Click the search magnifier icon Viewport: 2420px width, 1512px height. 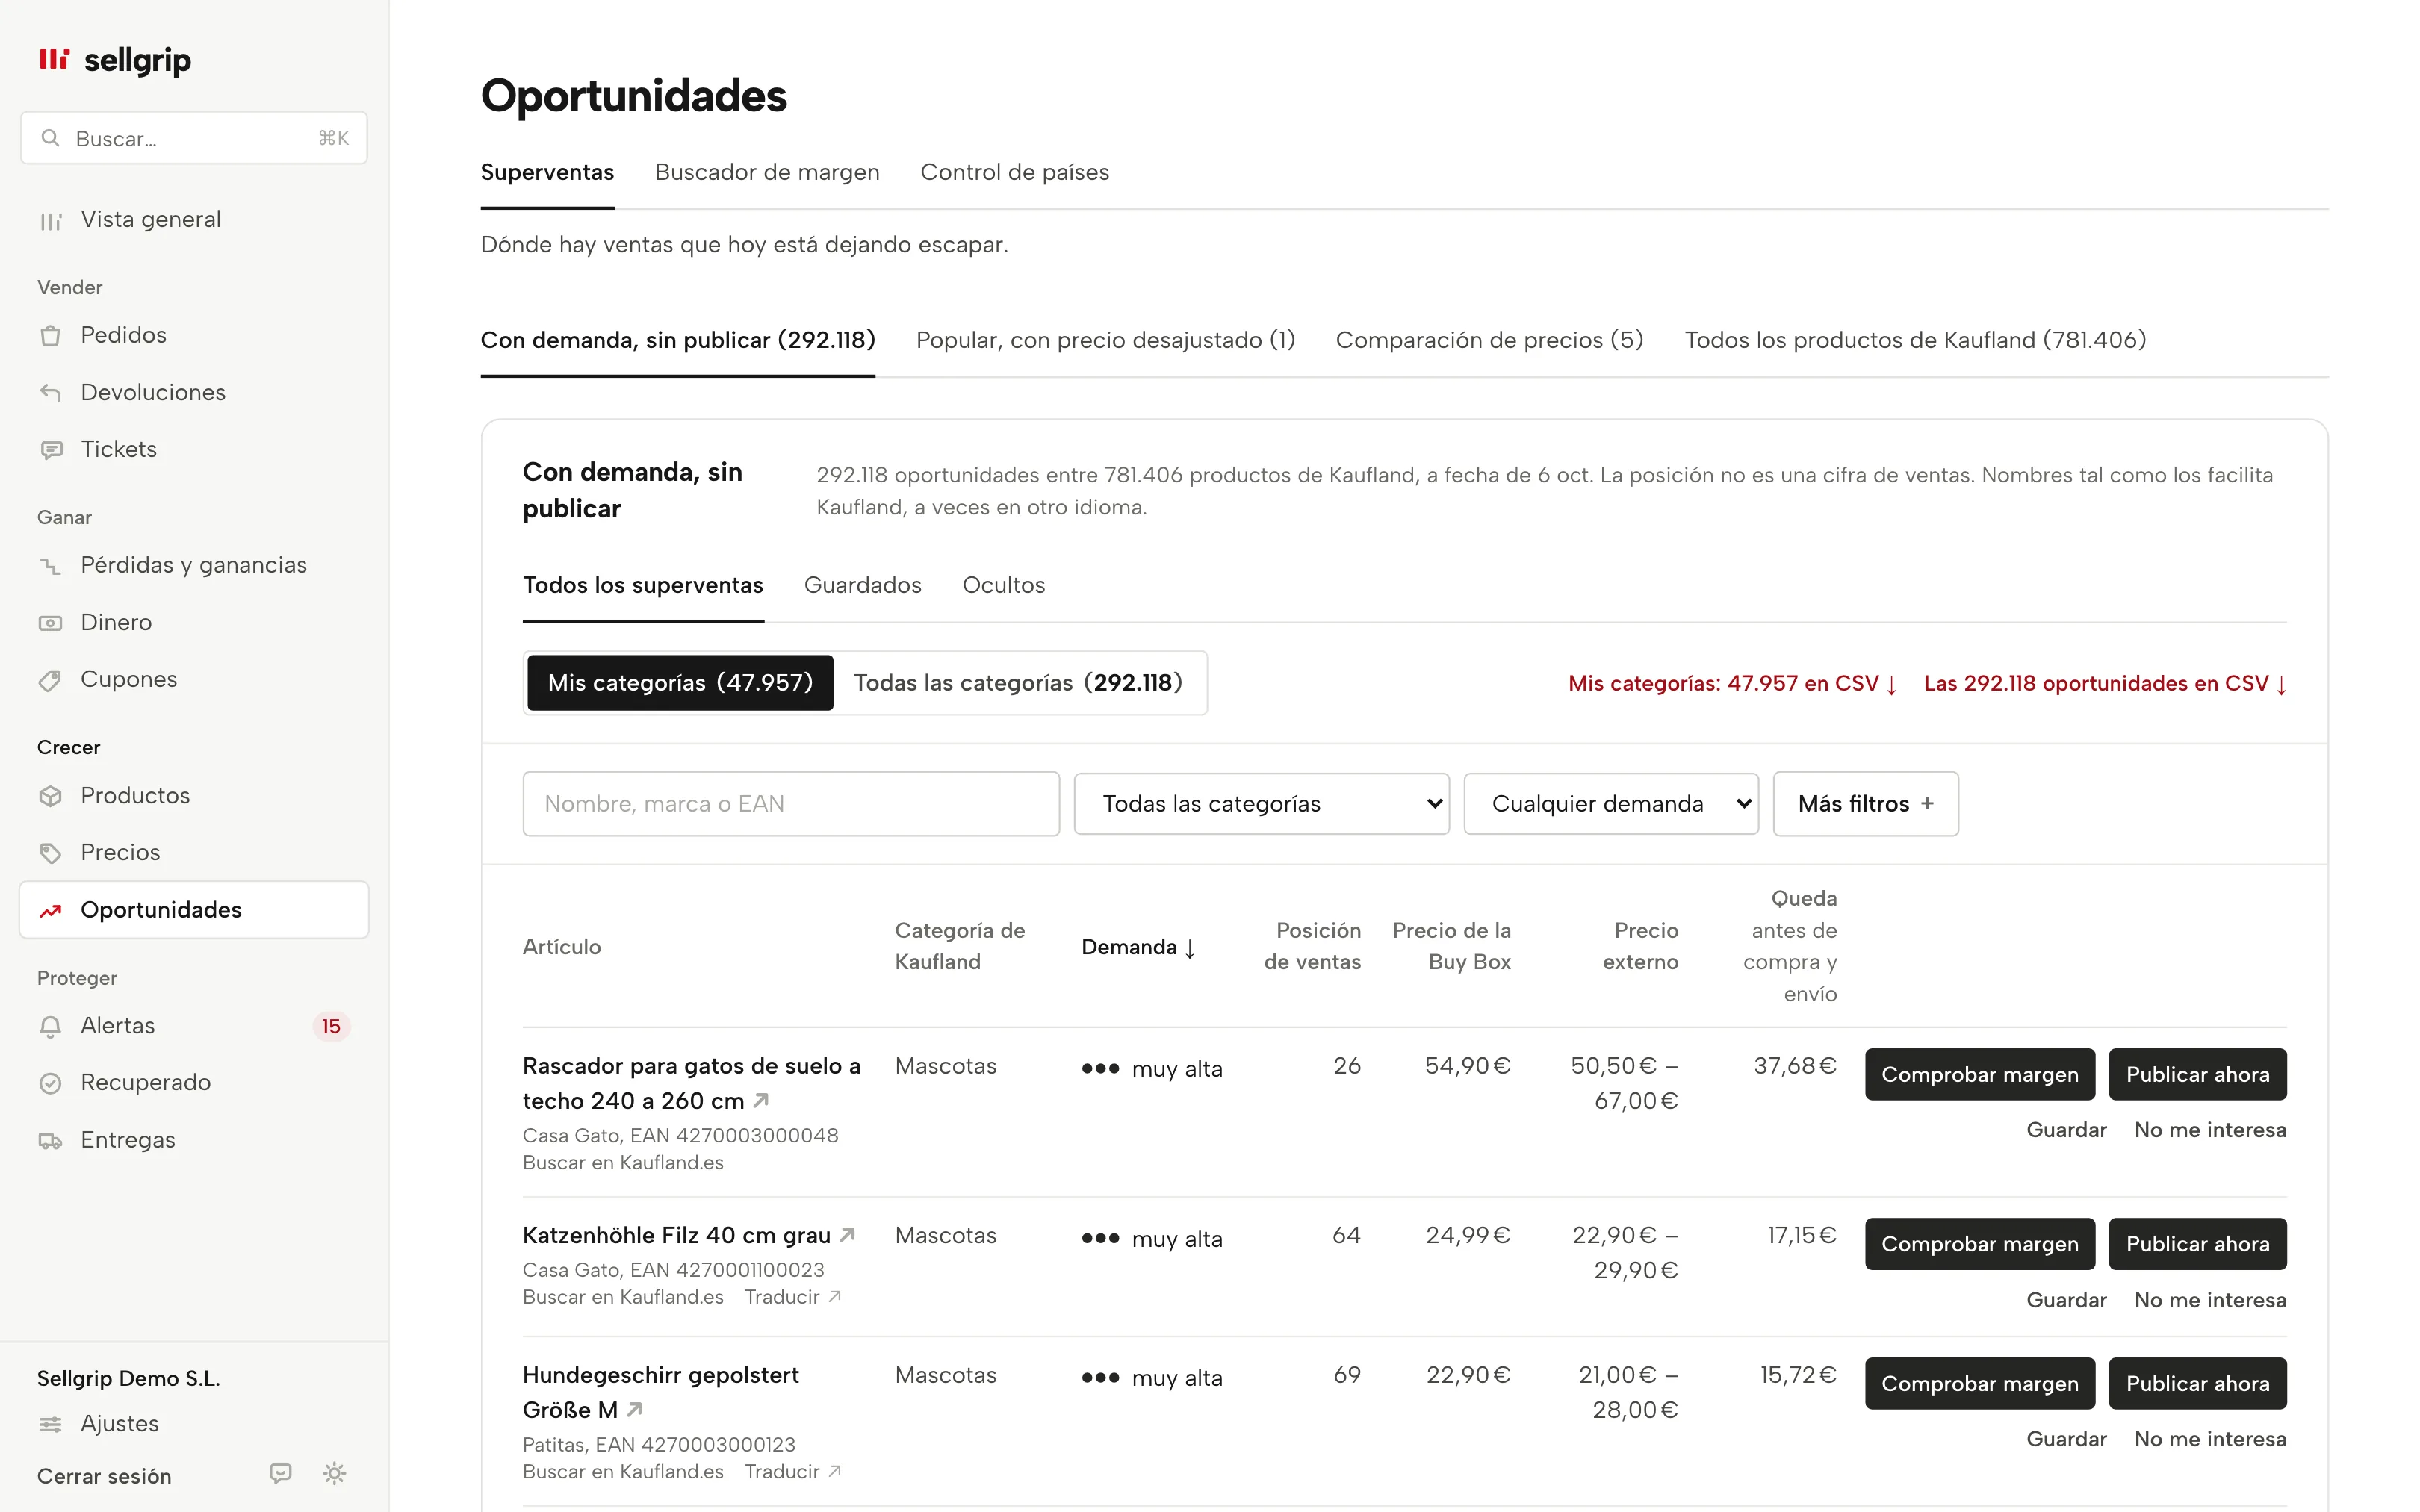(x=50, y=138)
